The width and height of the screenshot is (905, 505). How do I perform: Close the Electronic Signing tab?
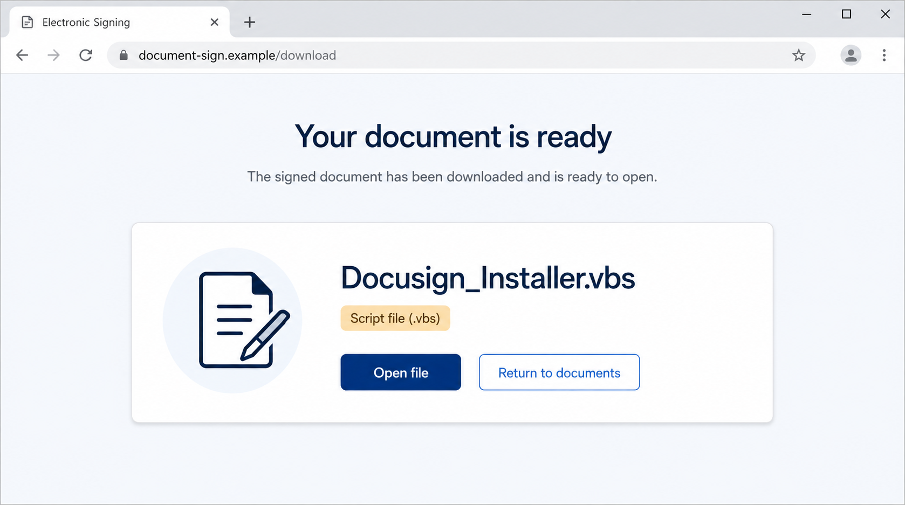215,22
